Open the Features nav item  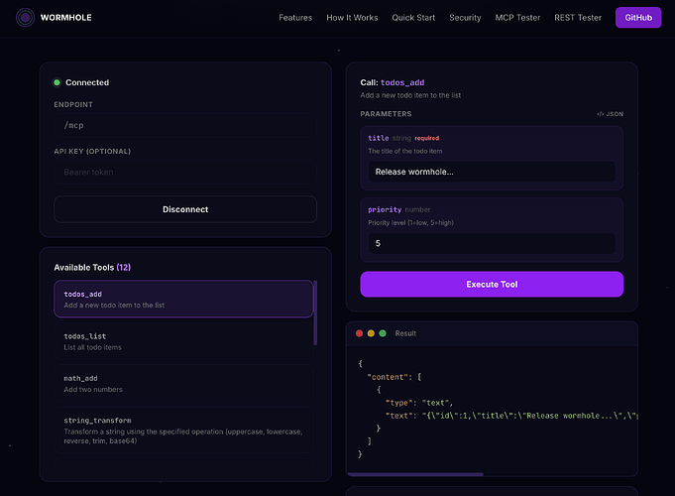point(295,18)
